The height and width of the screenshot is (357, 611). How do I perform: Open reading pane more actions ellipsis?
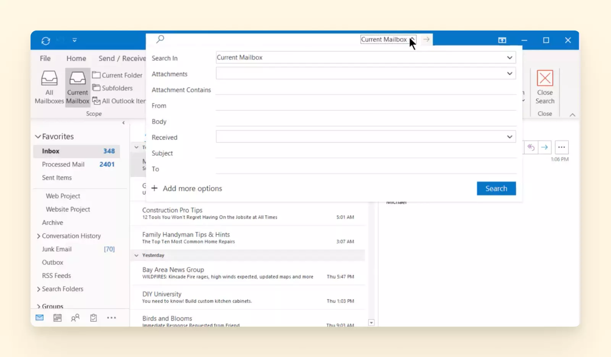[561, 147]
